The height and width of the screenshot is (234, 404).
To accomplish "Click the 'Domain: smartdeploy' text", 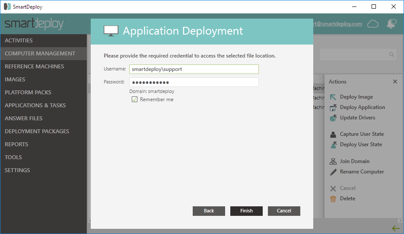I will (x=152, y=91).
